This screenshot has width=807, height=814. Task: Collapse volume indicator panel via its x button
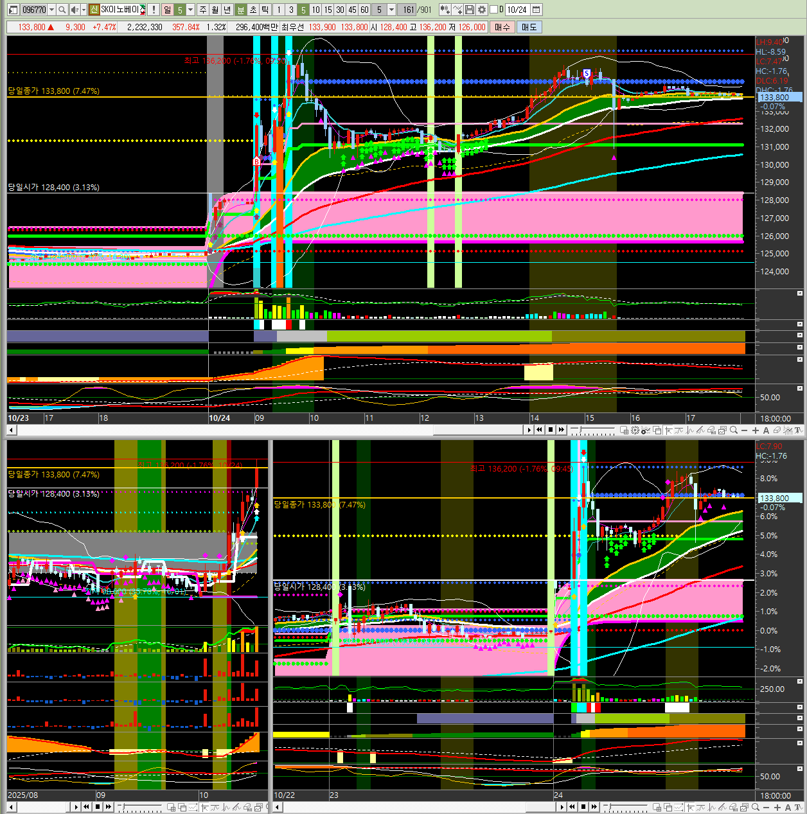[x=800, y=293]
